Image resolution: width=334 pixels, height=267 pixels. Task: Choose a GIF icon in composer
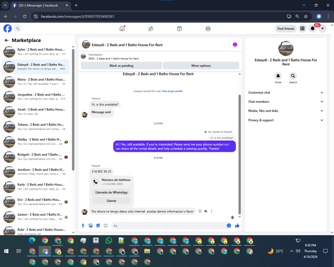pos(106,226)
